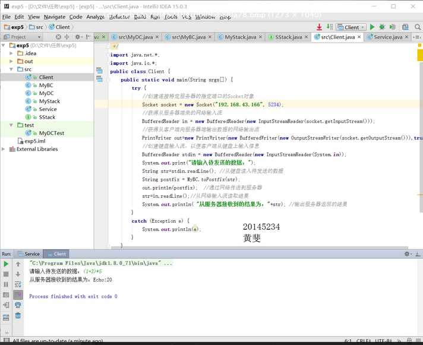The height and width of the screenshot is (345, 423).
Task: Click the scroll from source icon in the Project panel
Action: pos(58,37)
